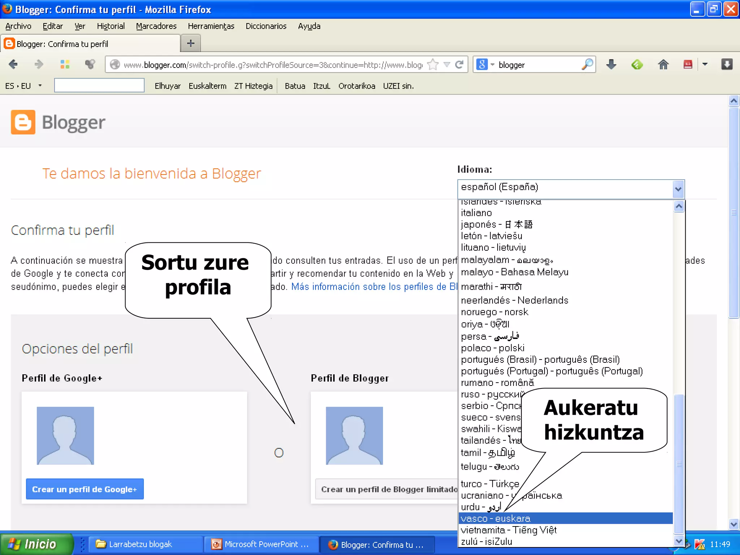Select vasco - euskara in language list
Image resolution: width=740 pixels, height=555 pixels.
click(565, 518)
